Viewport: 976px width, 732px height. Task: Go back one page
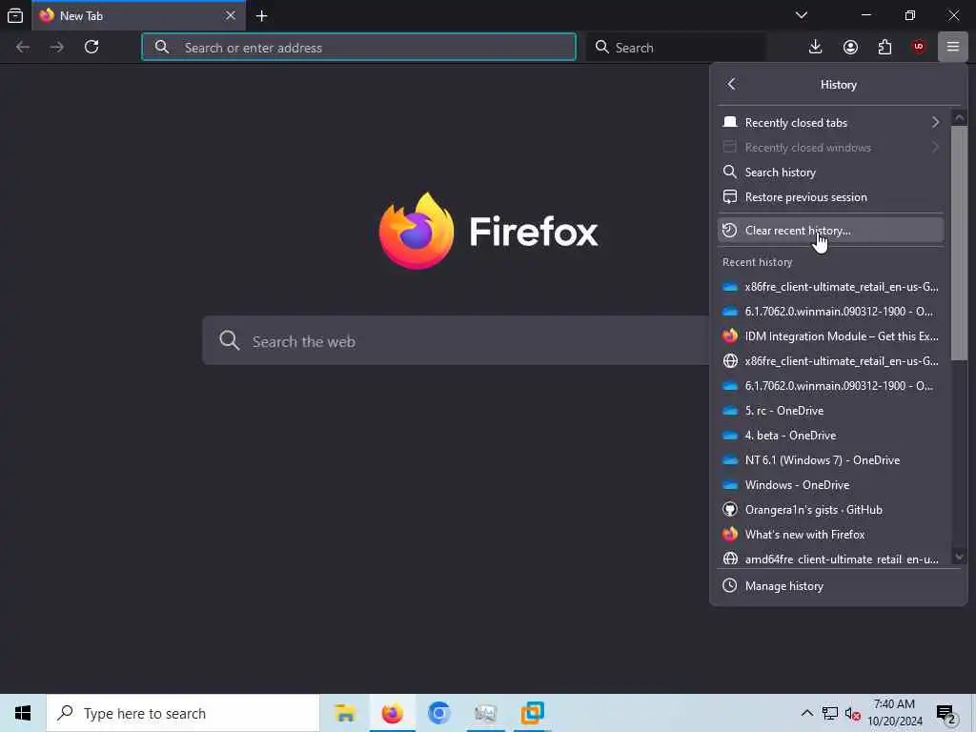point(23,48)
